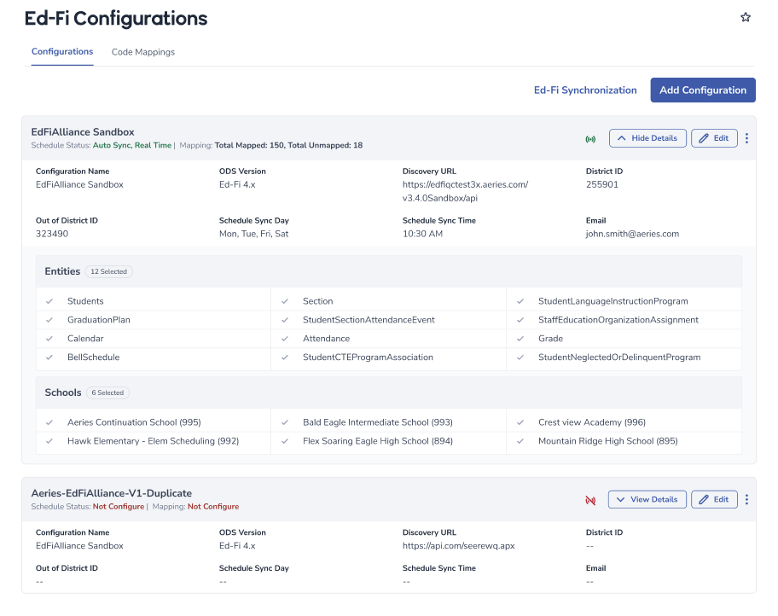Open the three-dot menu for EdFiAlliance Sandbox
Screen dimensions: 778x616
coord(746,138)
